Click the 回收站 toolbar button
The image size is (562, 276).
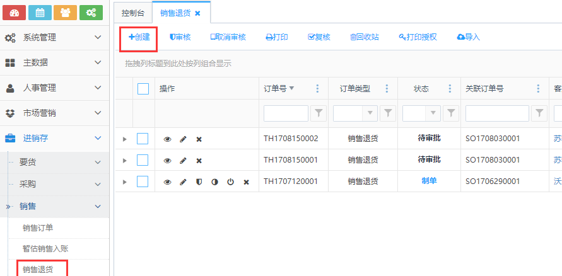[x=365, y=37]
